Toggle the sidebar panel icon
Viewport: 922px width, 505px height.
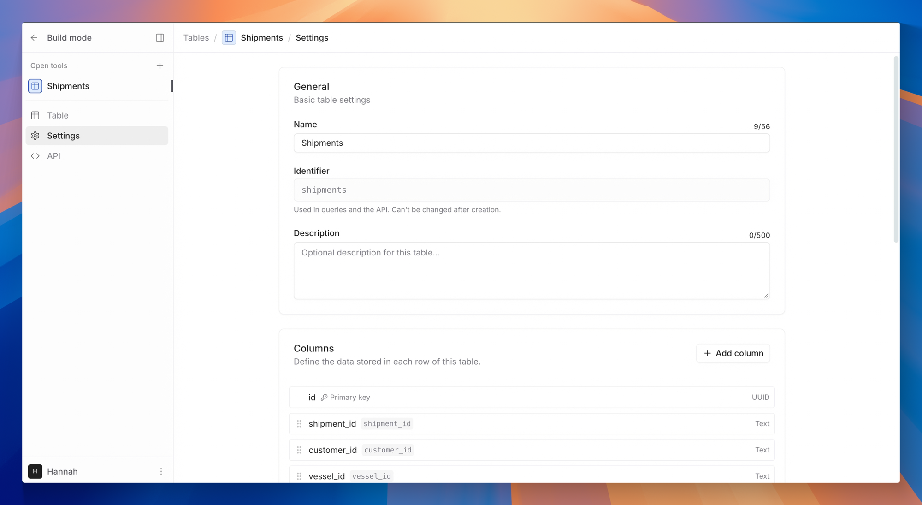click(160, 38)
